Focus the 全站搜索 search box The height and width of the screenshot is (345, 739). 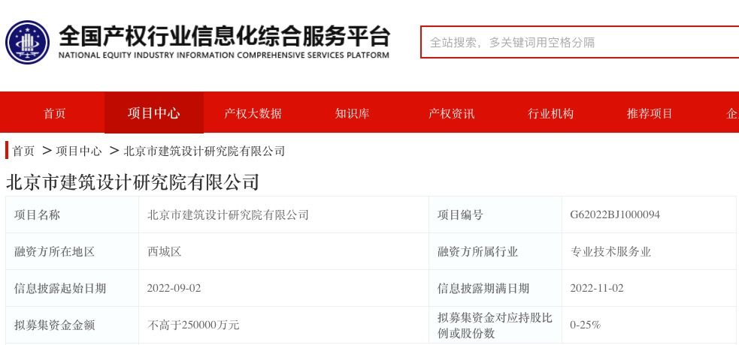(x=580, y=42)
